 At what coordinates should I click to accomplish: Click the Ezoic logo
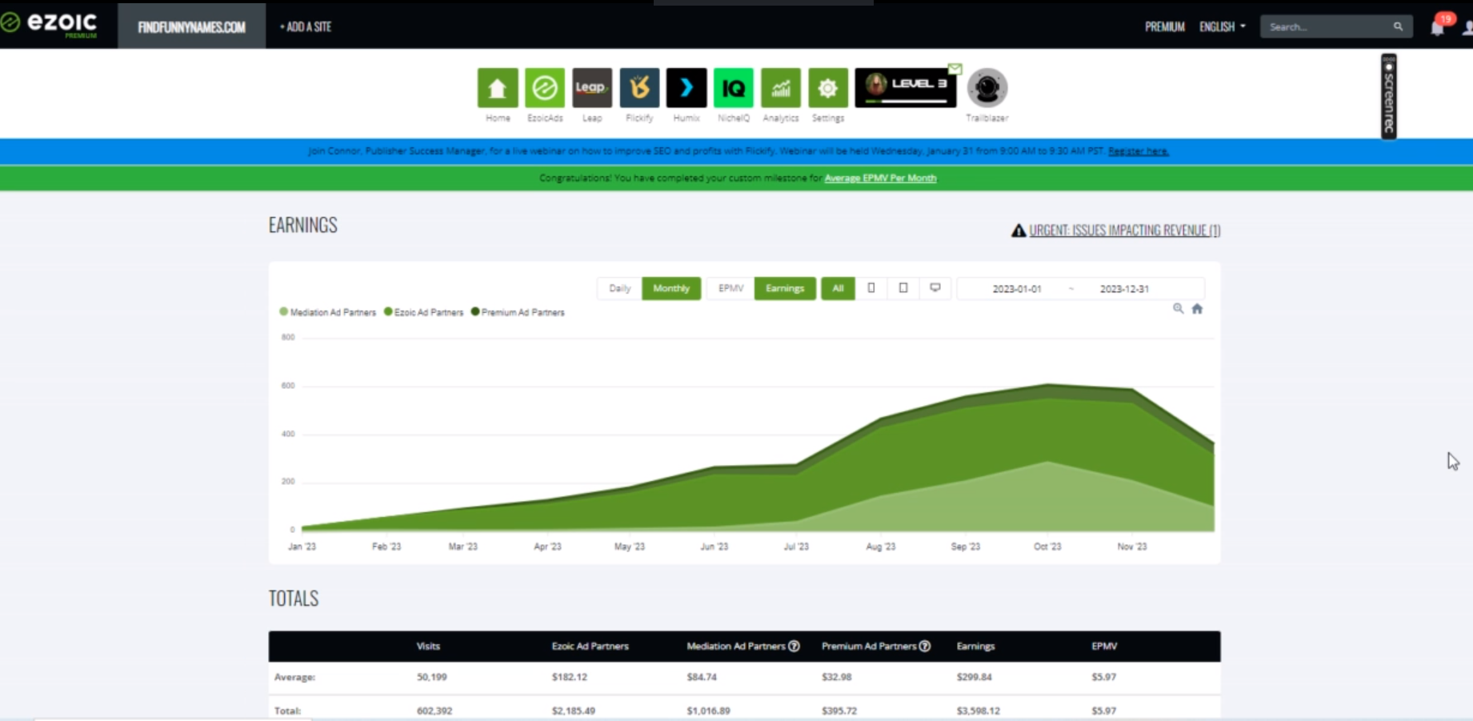coord(50,24)
